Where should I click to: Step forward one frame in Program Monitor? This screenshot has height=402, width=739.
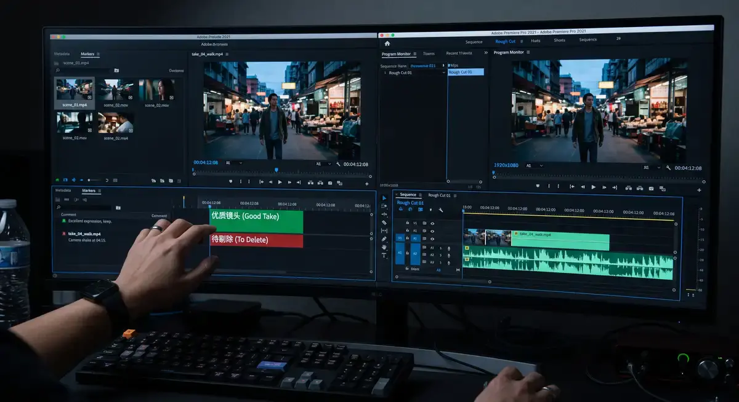604,187
